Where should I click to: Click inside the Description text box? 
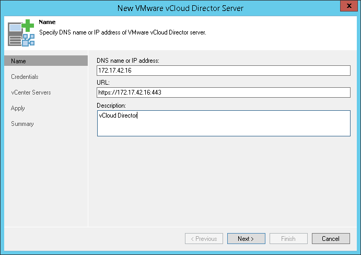click(223, 123)
